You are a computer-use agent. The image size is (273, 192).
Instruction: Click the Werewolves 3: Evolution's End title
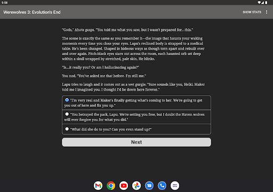[x=32, y=12]
